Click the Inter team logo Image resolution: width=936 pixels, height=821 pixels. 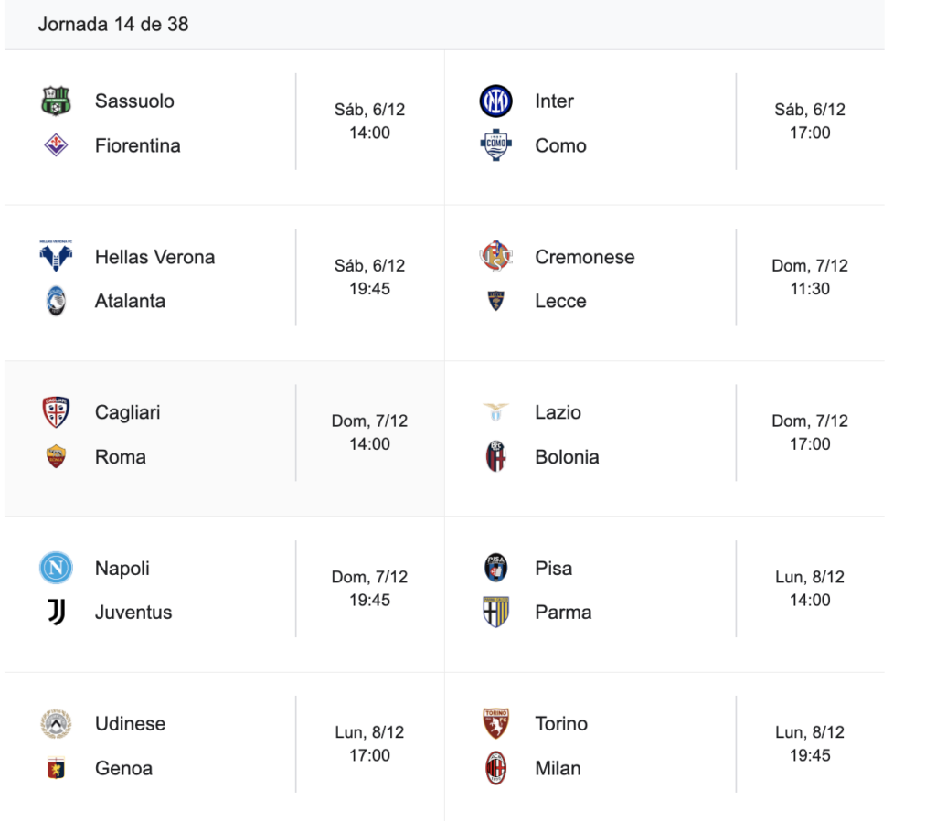495,101
